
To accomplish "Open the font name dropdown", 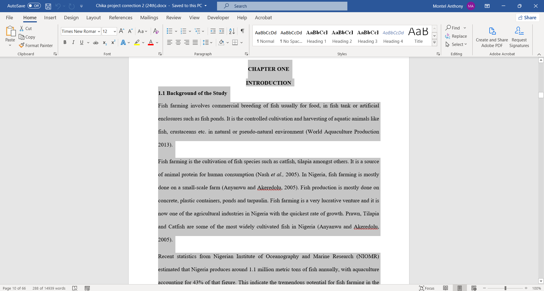I will click(99, 31).
